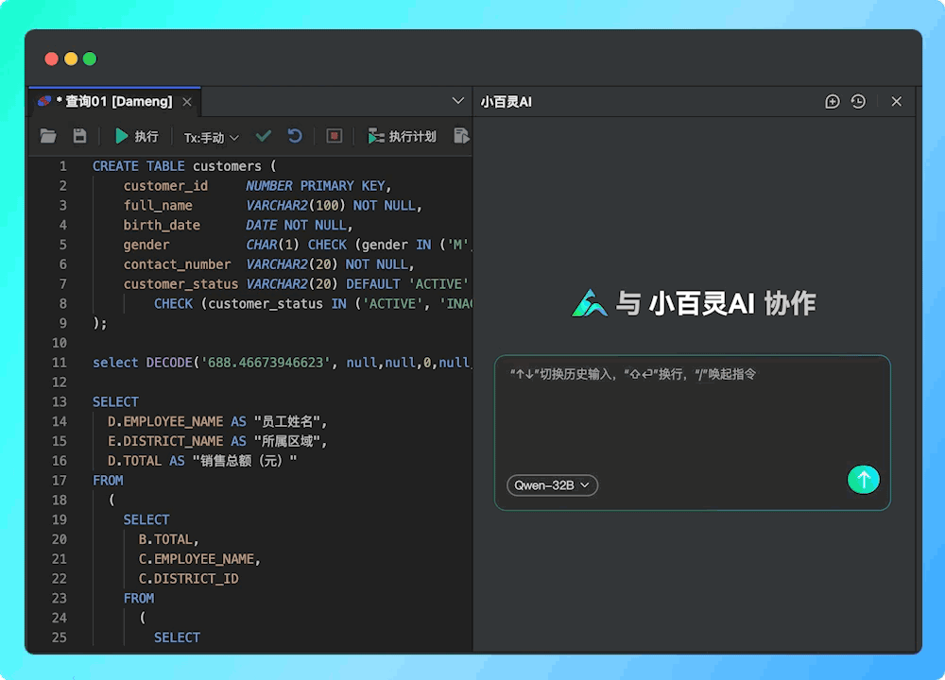Viewport: 945px width, 680px height.
Task: Open a file using the folder icon
Action: point(48,136)
